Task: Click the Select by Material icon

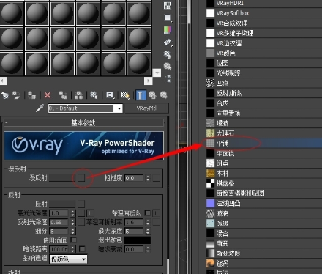Action: click(x=168, y=67)
